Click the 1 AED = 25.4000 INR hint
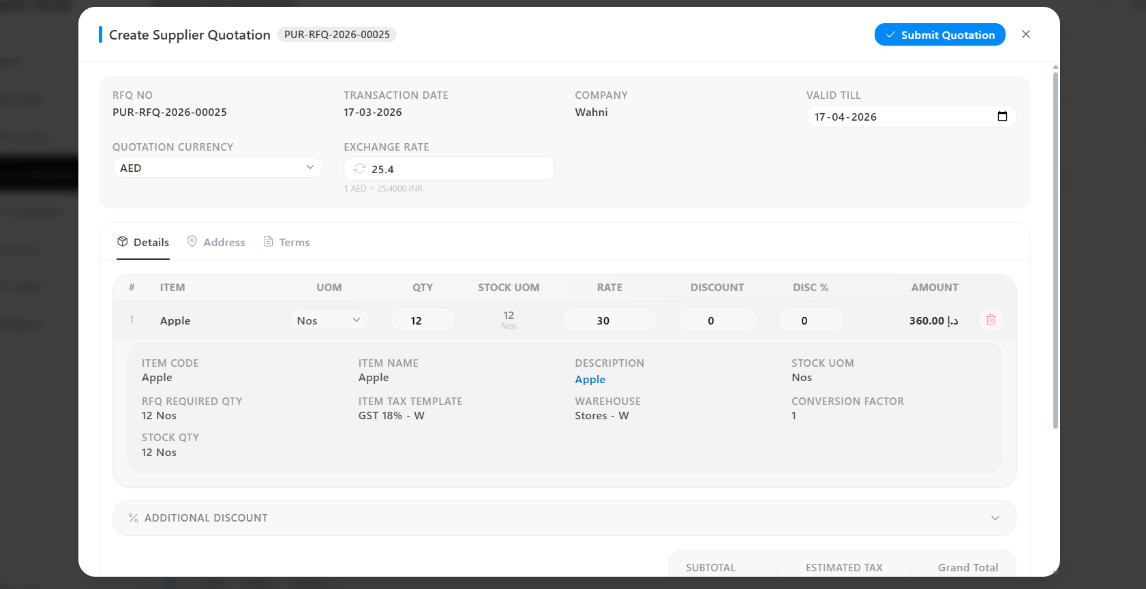 383,189
